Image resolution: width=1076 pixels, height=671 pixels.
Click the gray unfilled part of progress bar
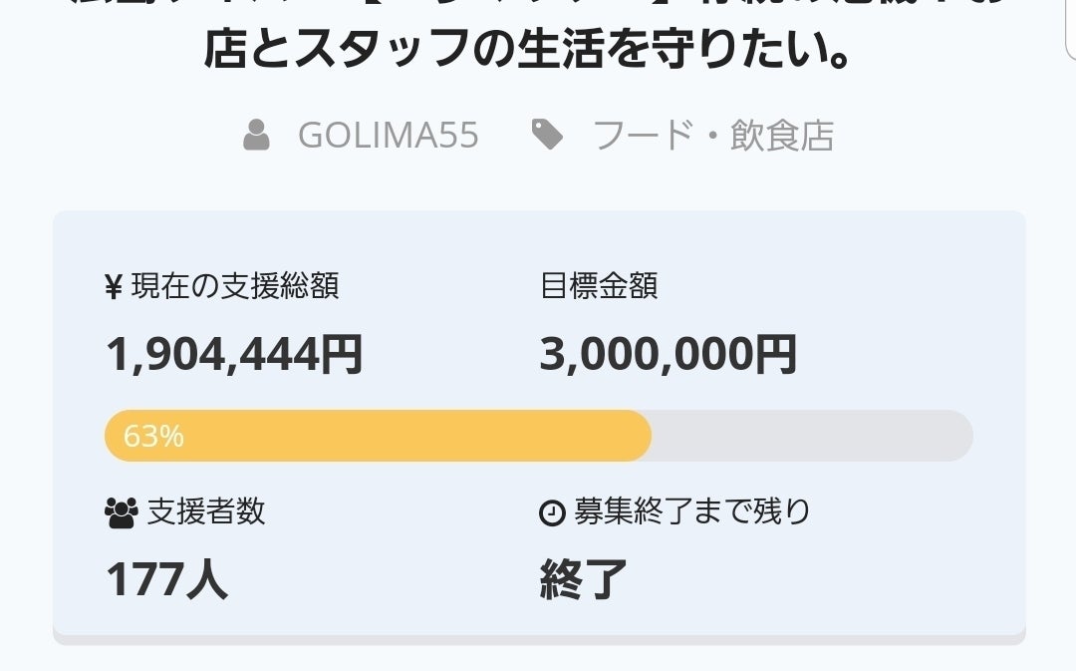(x=812, y=436)
